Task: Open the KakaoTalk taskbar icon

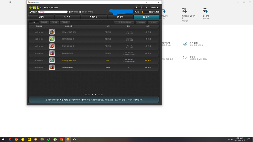Action: (29, 139)
